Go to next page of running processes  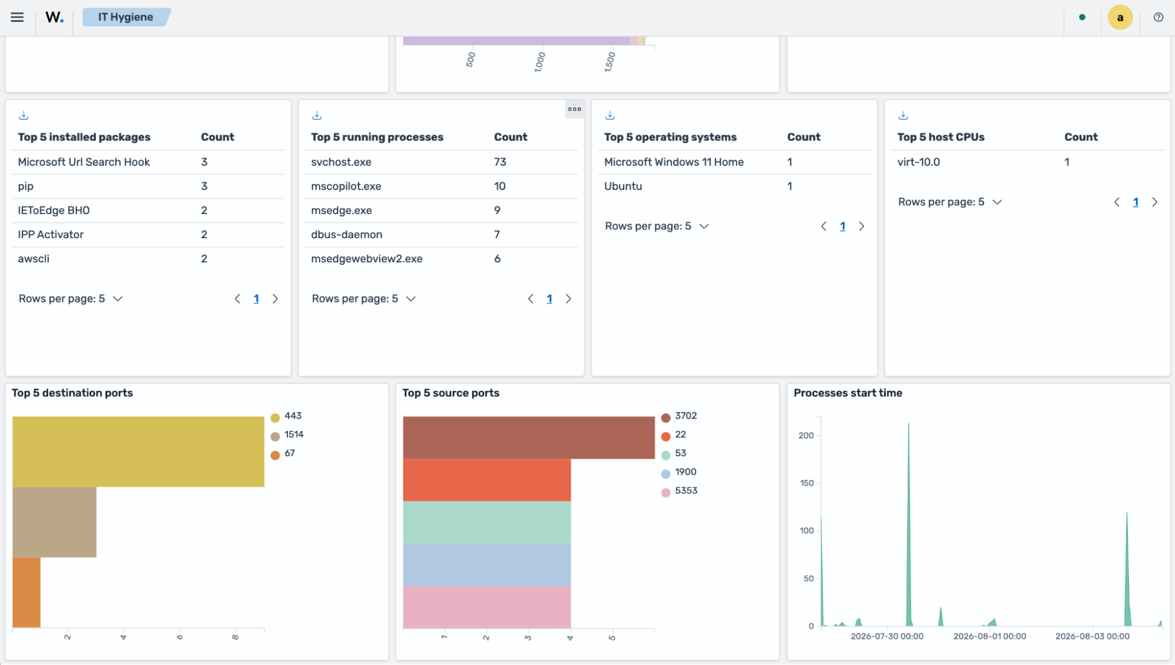[568, 299]
